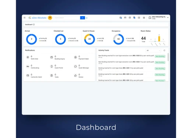Click the 'Payment Failed' label
184x138 pixels.
84,59
